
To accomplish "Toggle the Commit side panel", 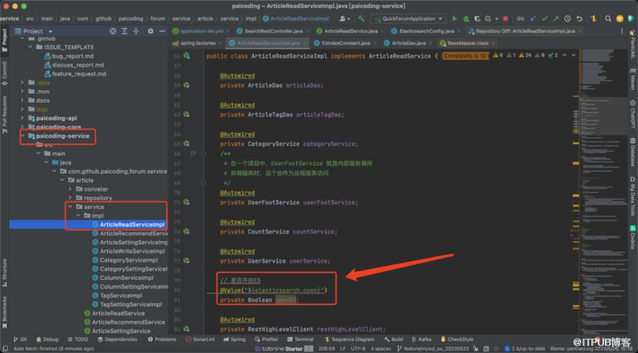I will coord(4,70).
